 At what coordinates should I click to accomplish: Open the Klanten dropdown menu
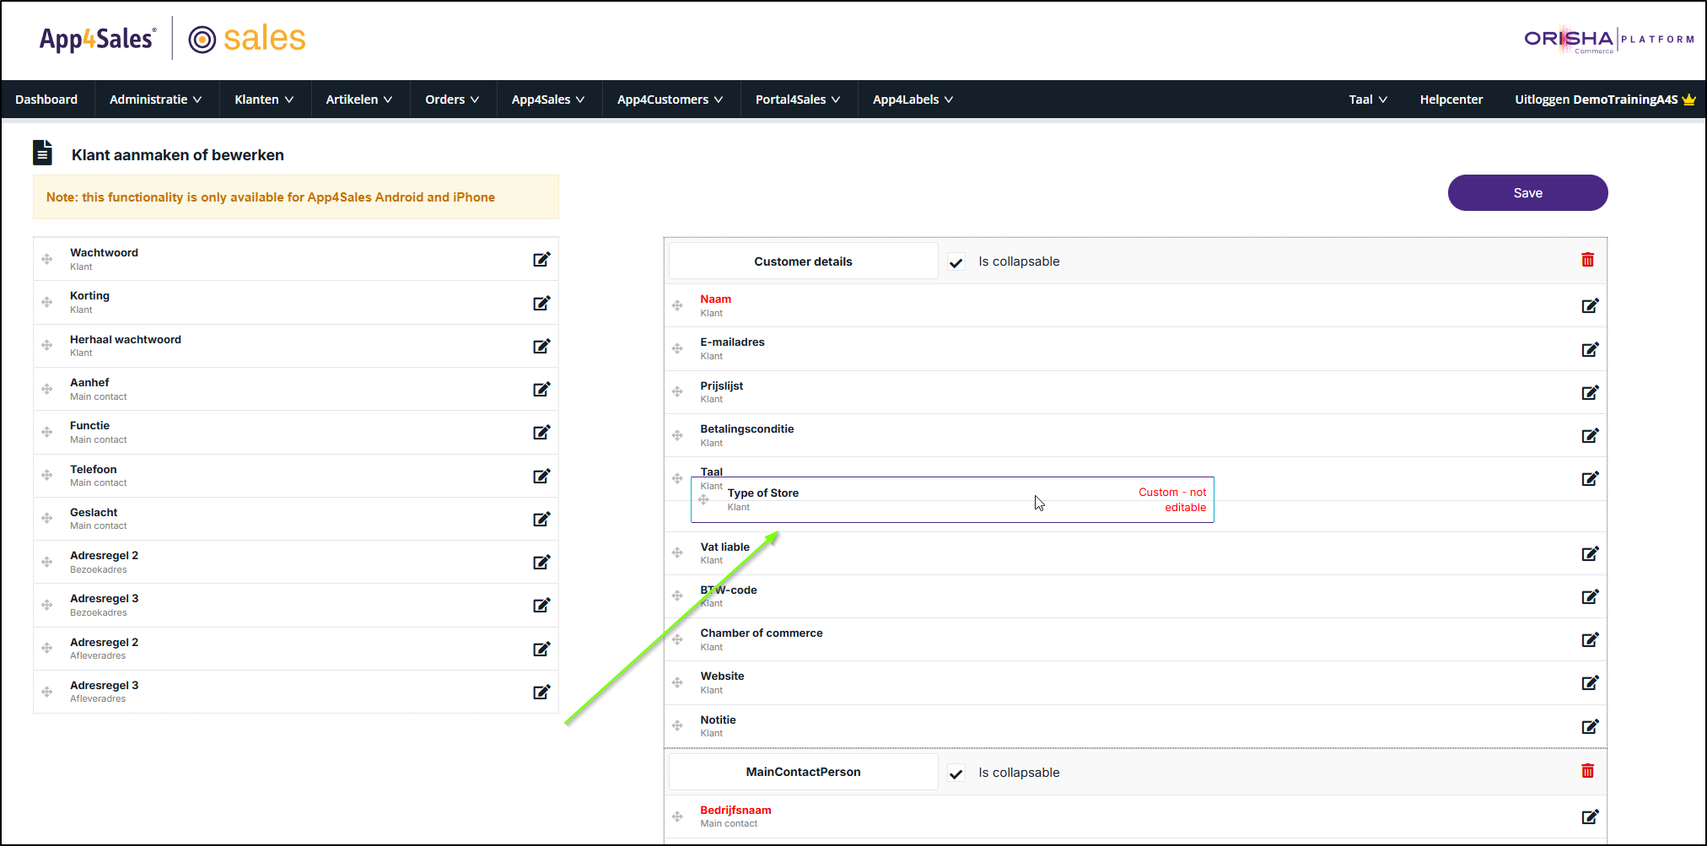(264, 100)
